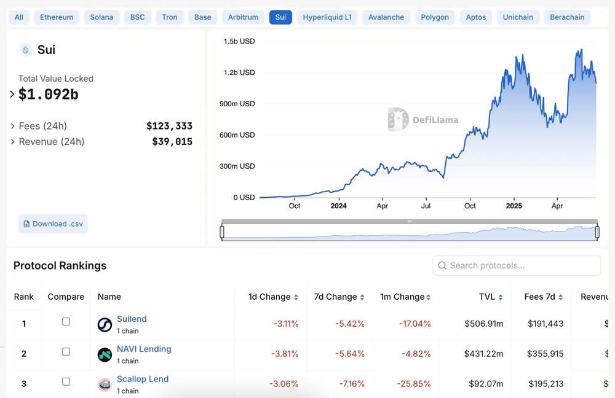Screen dimensions: 615x398
Task: Sort by Fees 7d arrows icon
Action: tap(561, 297)
